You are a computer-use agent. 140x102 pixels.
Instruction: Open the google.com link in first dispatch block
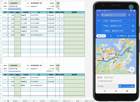15,9
